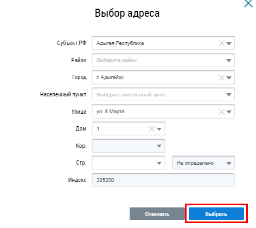Expand the Субъект РФ dropdown arrow
This screenshot has height=228, width=256.
229,43
